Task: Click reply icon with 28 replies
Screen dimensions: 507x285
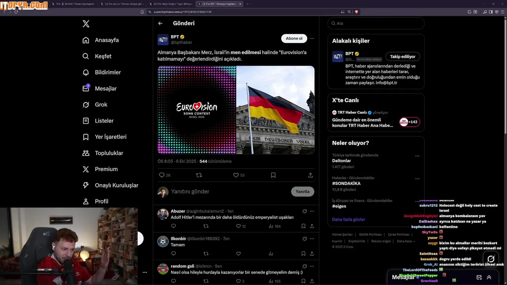Action: pyautogui.click(x=164, y=175)
